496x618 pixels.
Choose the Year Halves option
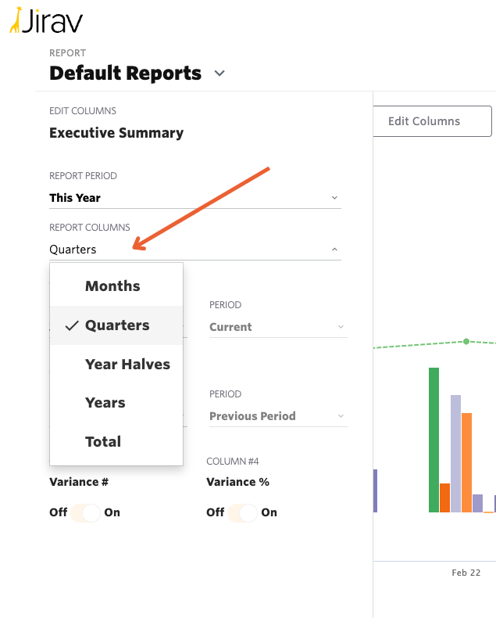(x=127, y=364)
